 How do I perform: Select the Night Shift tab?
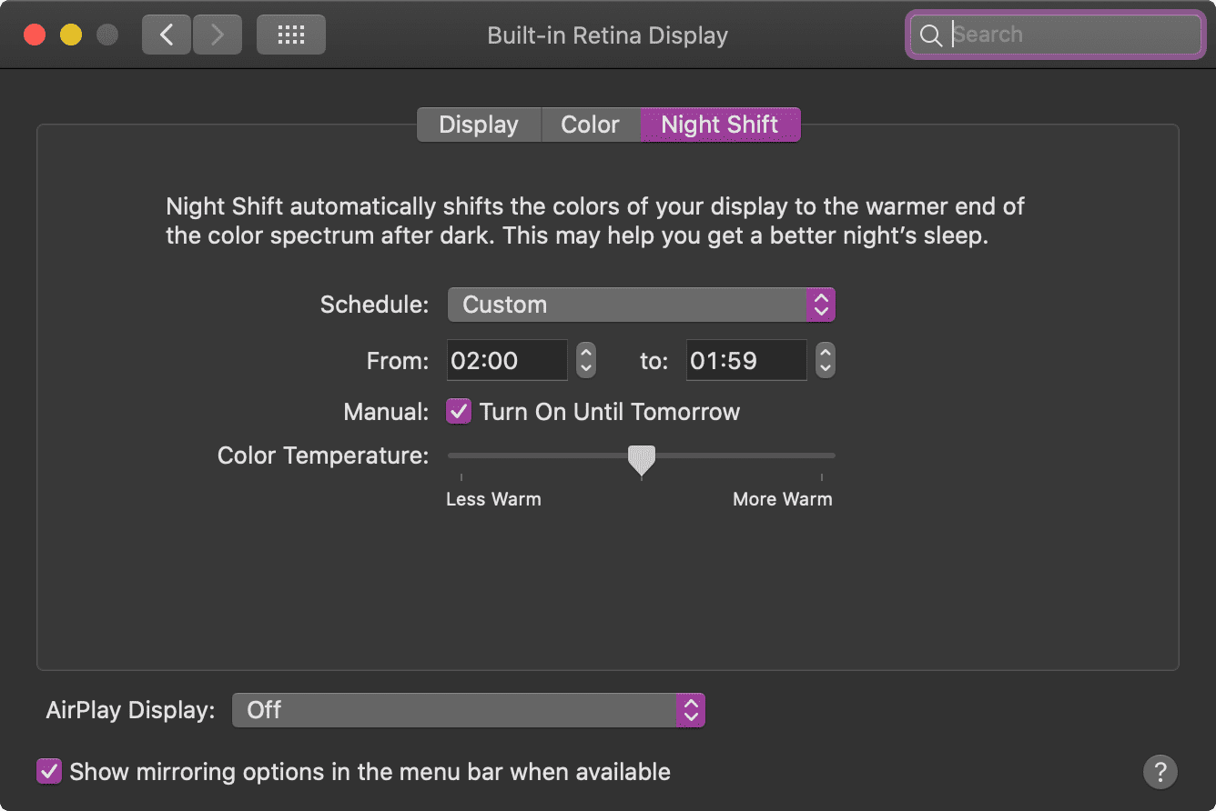pos(720,125)
